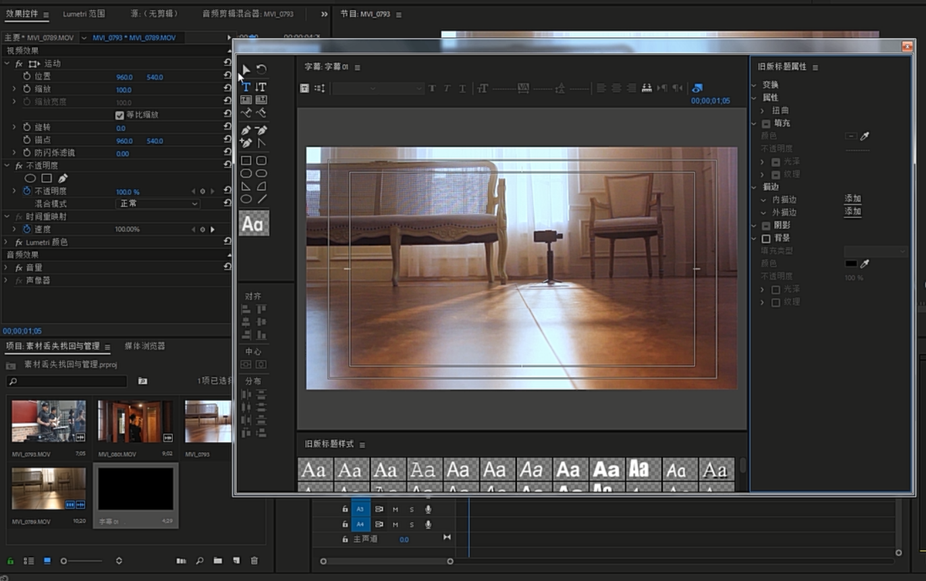926x581 pixels.
Task: Open the 混合模式 blend mode dropdown
Action: coord(158,204)
